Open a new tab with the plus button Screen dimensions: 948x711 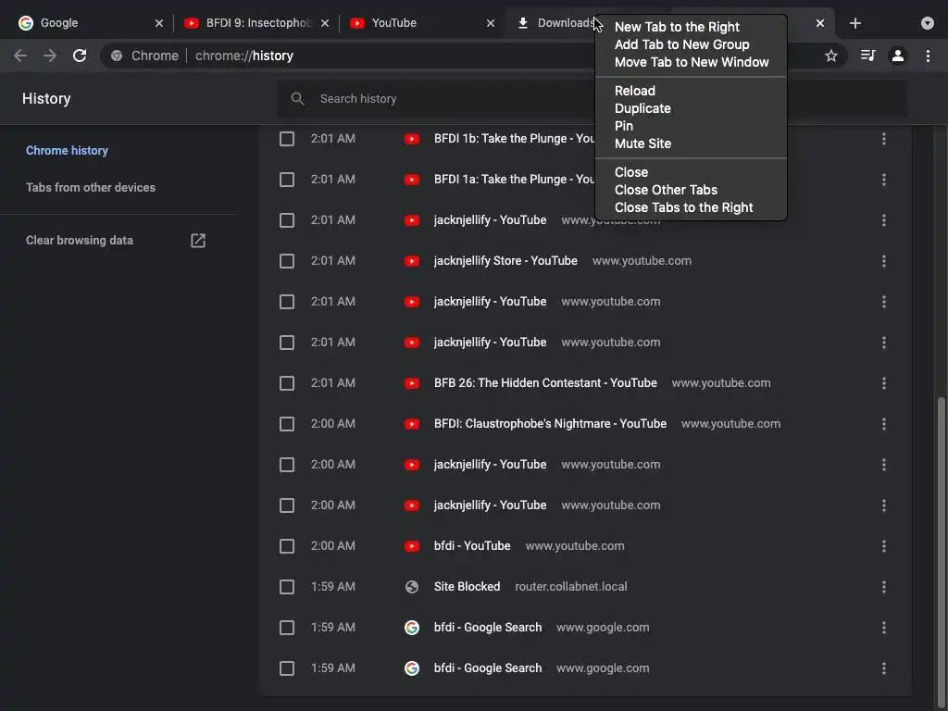click(855, 23)
